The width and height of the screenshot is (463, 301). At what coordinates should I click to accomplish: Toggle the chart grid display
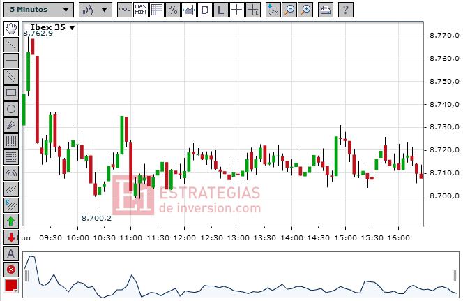156,10
